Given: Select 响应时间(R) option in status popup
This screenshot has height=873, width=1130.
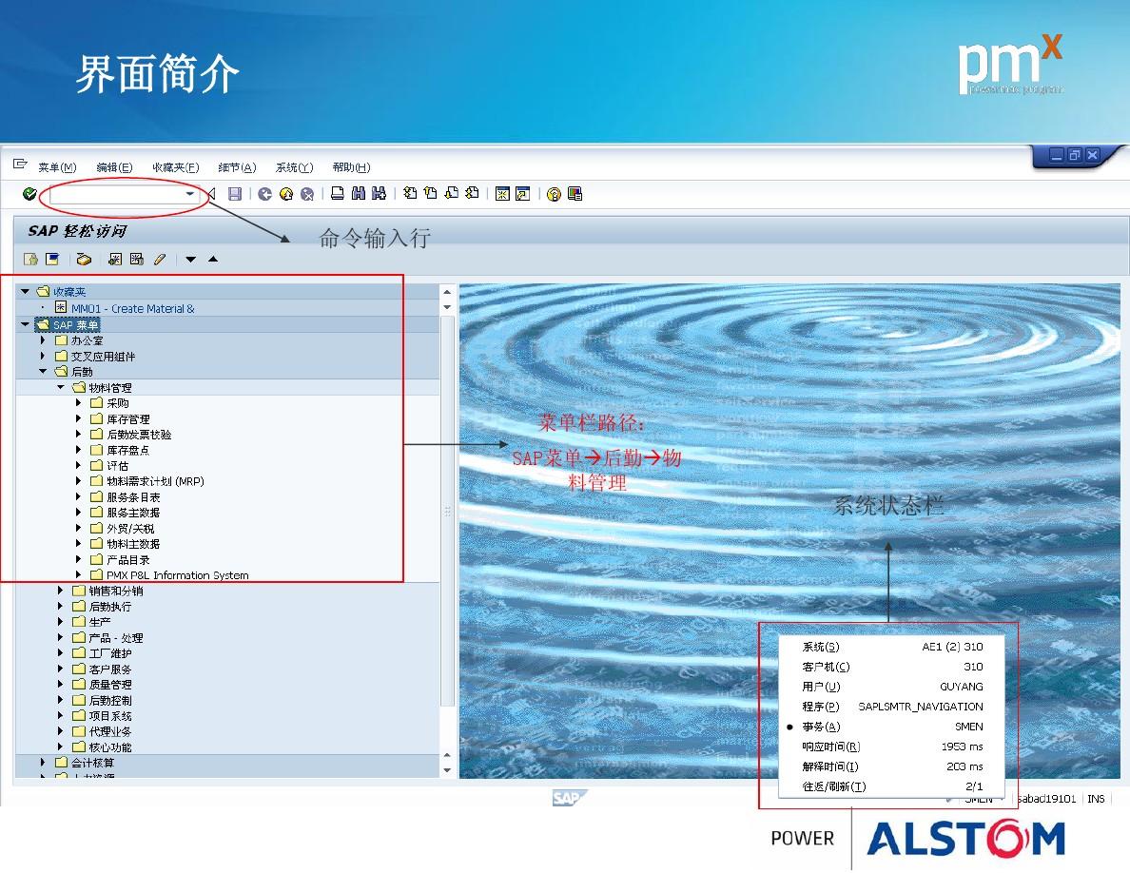Looking at the screenshot, I should click(x=892, y=747).
